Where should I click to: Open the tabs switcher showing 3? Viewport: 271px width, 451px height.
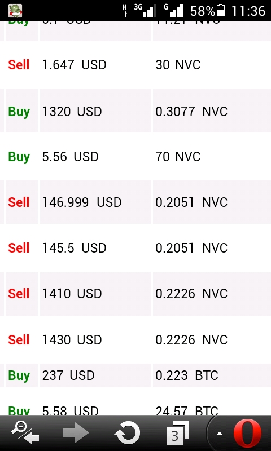coord(178,432)
